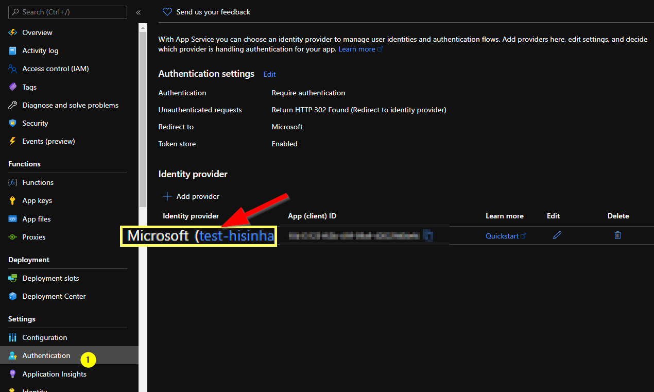The height and width of the screenshot is (392, 654).
Task: Select Proxies in the sidebar
Action: [69, 237]
